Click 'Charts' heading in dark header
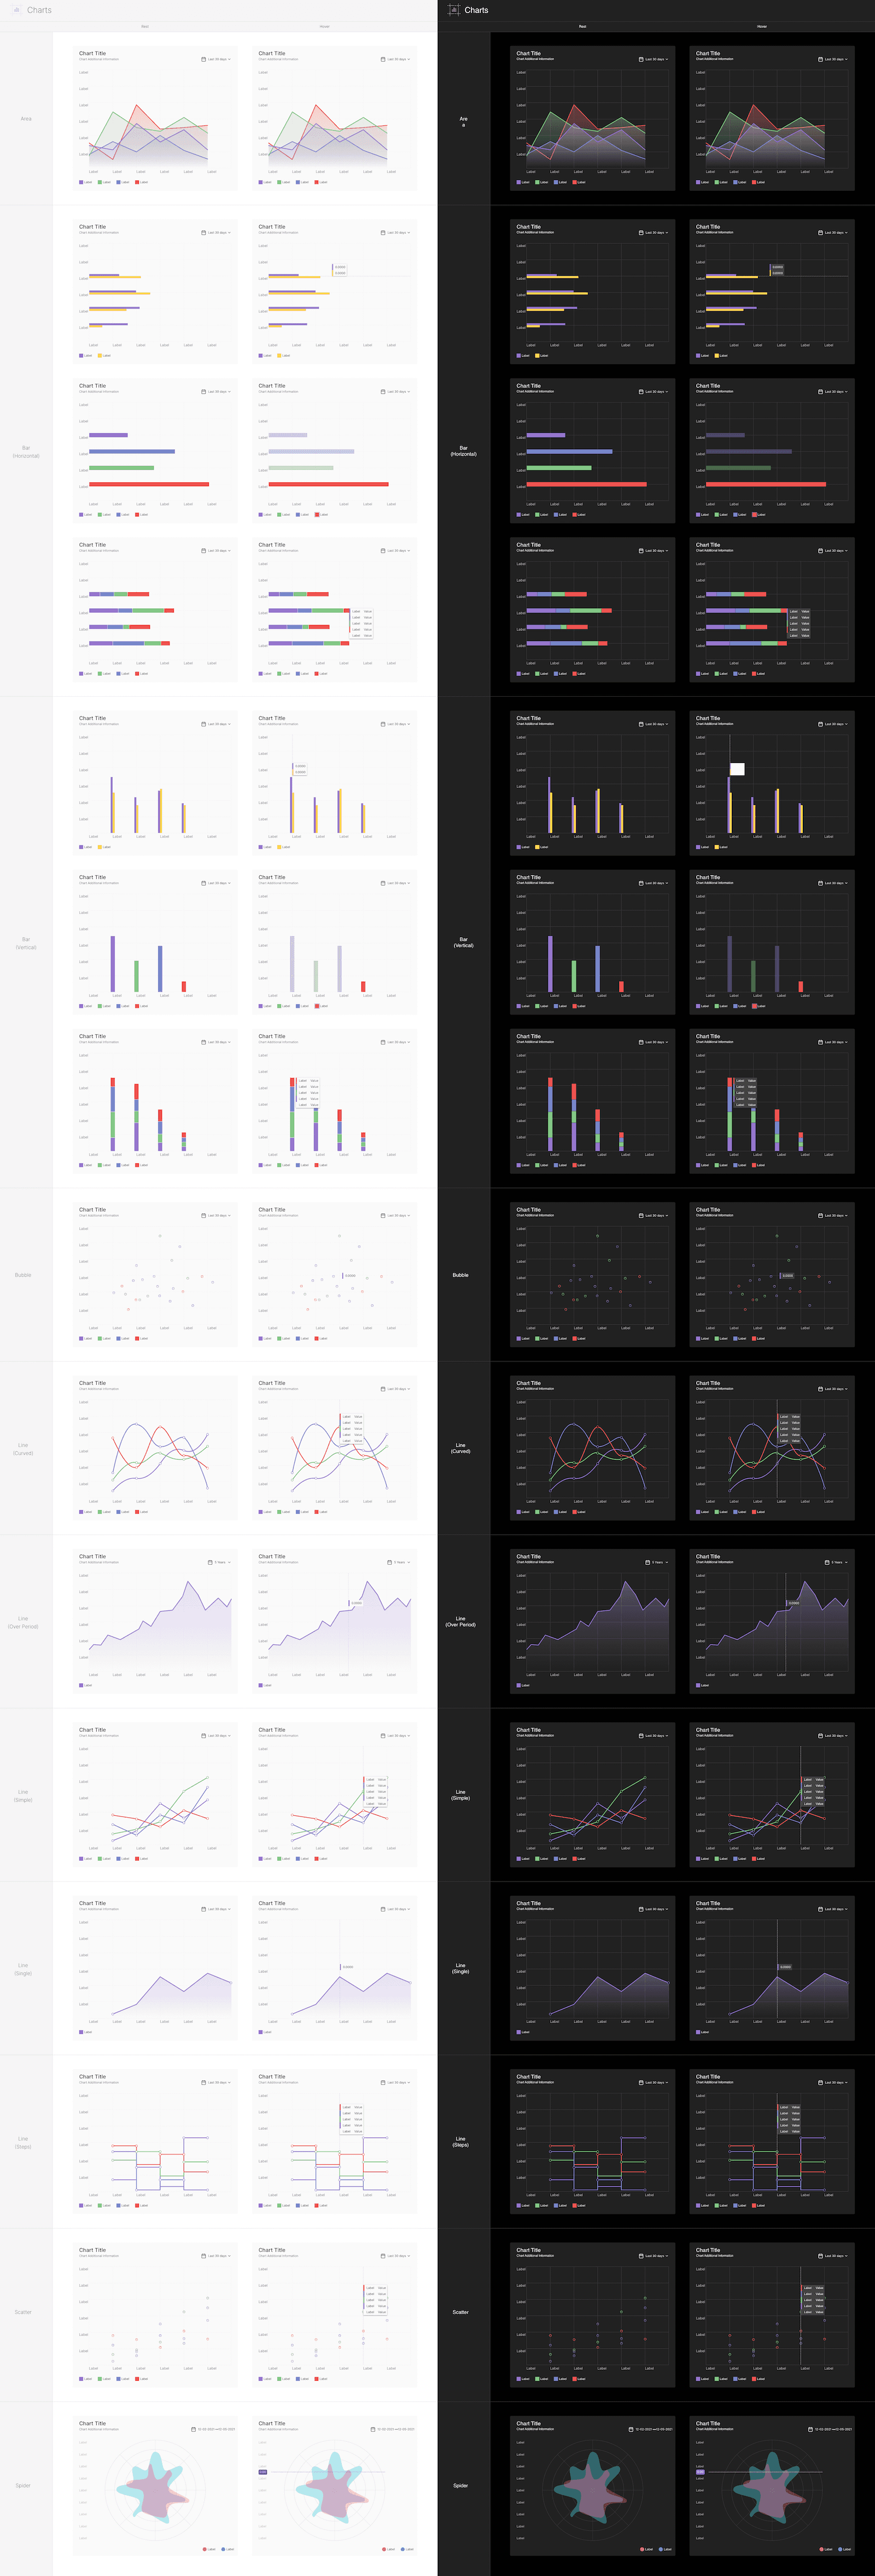This screenshot has height=2576, width=875. click(x=476, y=10)
